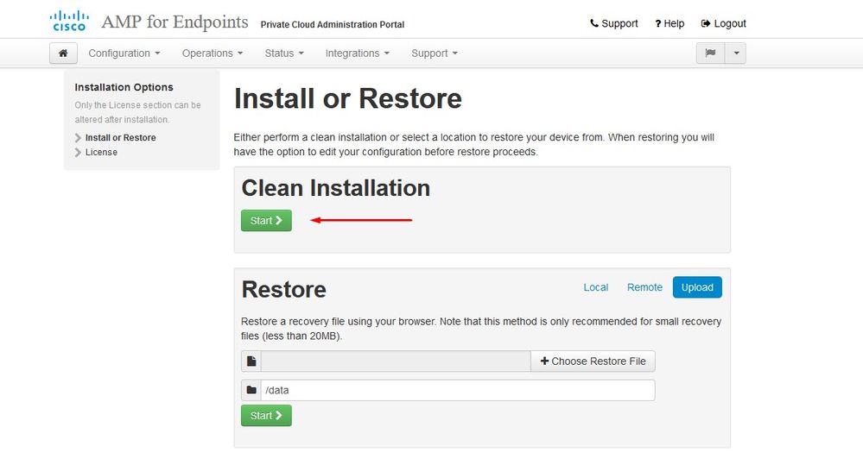Click Choose Restore File button

tap(593, 361)
